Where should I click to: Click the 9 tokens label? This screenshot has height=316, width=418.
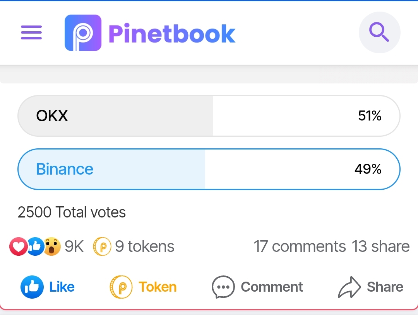point(144,246)
